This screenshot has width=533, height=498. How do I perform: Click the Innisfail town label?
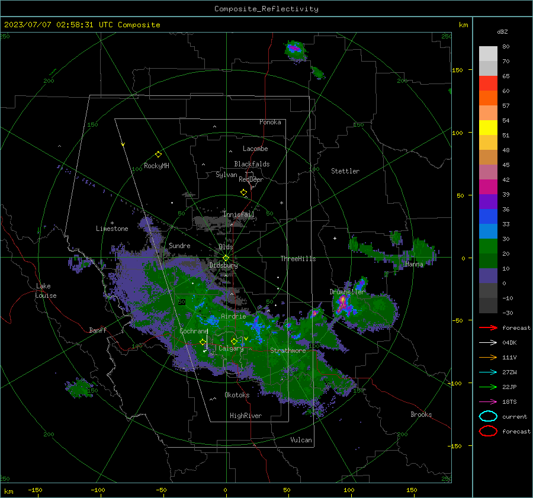239,214
